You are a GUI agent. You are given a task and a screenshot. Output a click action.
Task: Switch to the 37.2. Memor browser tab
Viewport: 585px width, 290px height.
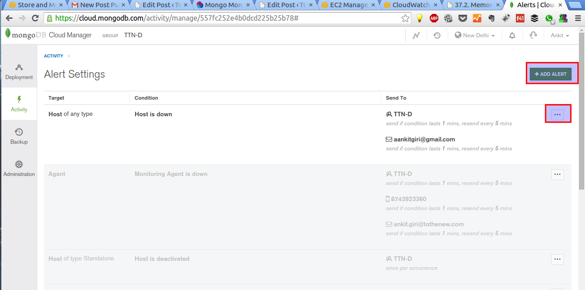pyautogui.click(x=473, y=5)
